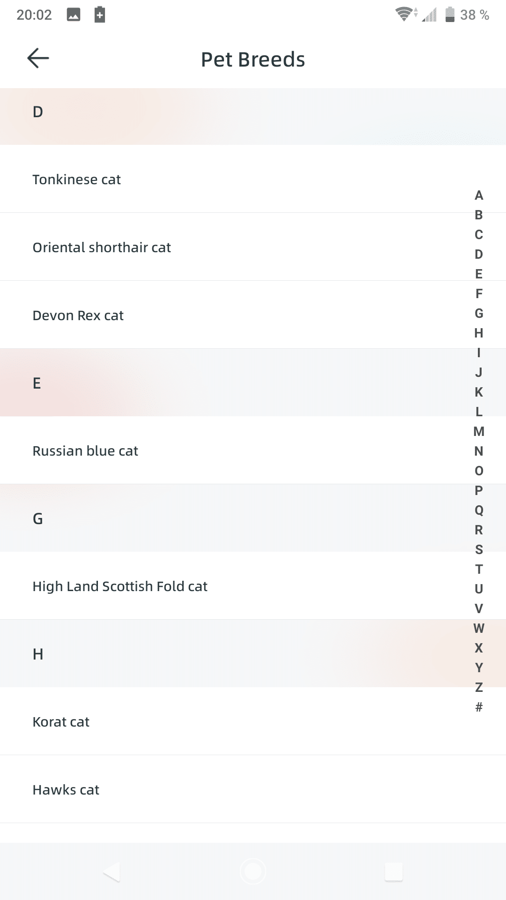The width and height of the screenshot is (506, 900).
Task: Pick the Russian blue cat entry
Action: 85,451
